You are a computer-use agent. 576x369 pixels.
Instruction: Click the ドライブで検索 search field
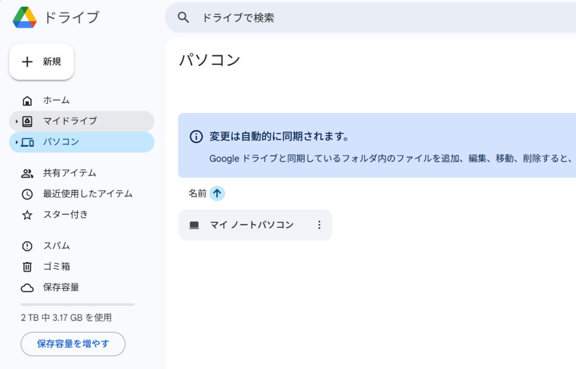point(337,17)
